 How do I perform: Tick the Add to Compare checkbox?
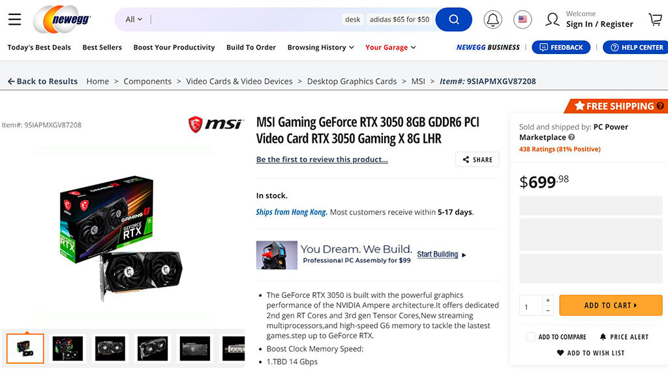pos(530,336)
